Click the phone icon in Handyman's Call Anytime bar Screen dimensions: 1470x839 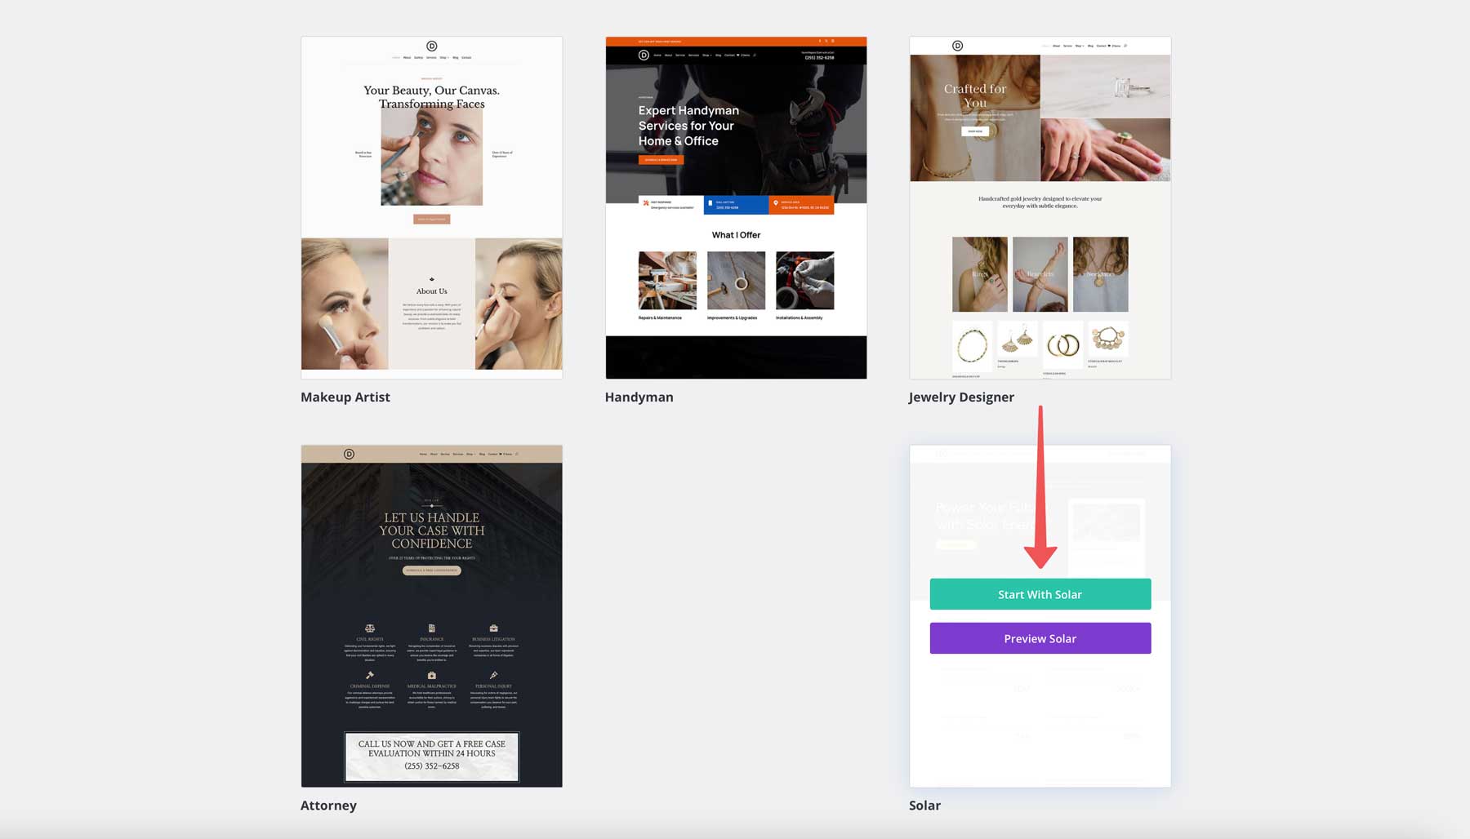[710, 202]
